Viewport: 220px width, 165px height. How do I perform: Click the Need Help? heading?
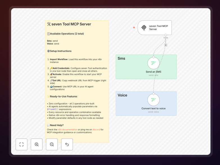click(55, 125)
